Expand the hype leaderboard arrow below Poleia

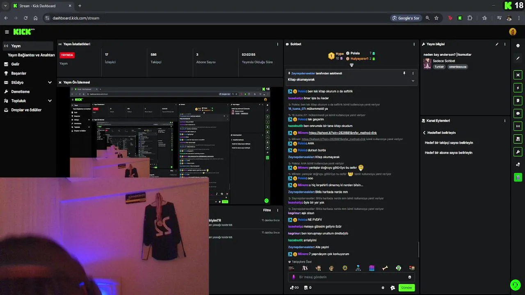coord(352,65)
